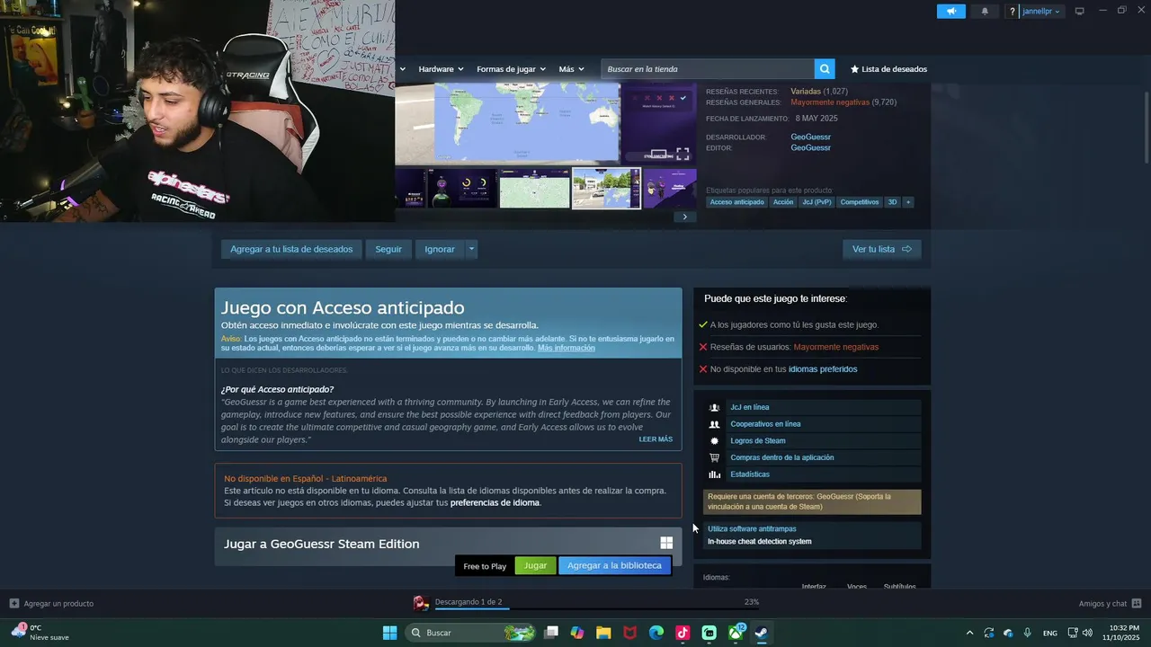The image size is (1151, 647).
Task: Open the Xbox app from the taskbar
Action: (736, 633)
